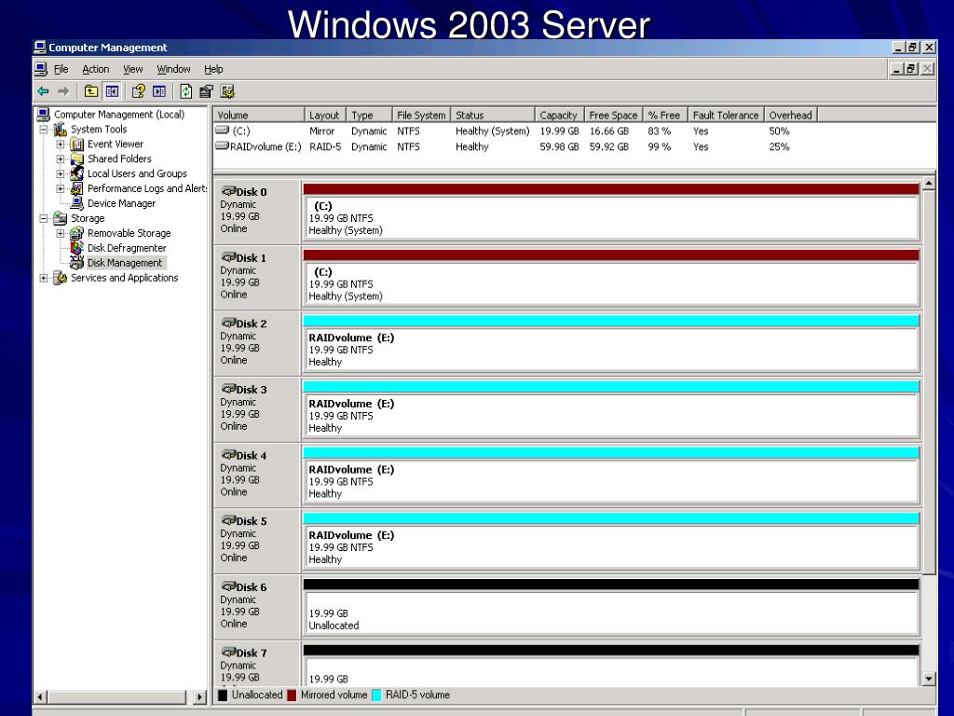Select the (C:) partition on Disk 0

pos(611,212)
